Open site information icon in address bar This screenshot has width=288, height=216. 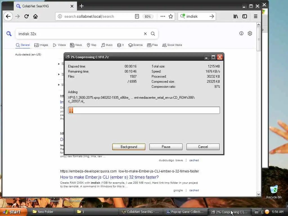point(60,16)
